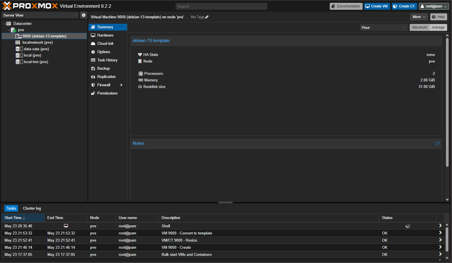
Task: Click the pve node icon
Action: coord(14,30)
